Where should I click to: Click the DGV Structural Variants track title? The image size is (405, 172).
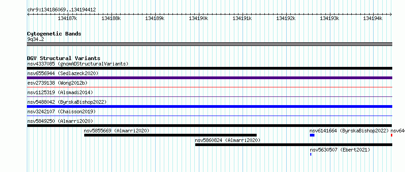(64, 58)
